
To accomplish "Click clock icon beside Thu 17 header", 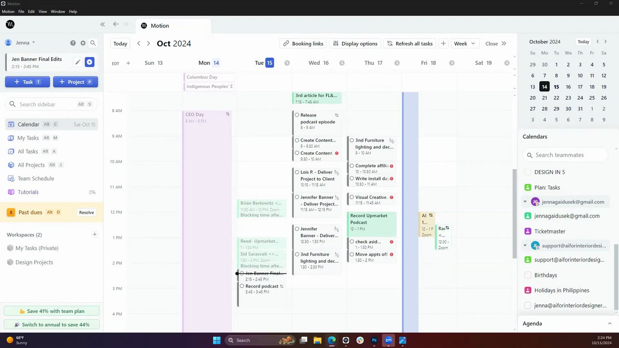I will [397, 63].
